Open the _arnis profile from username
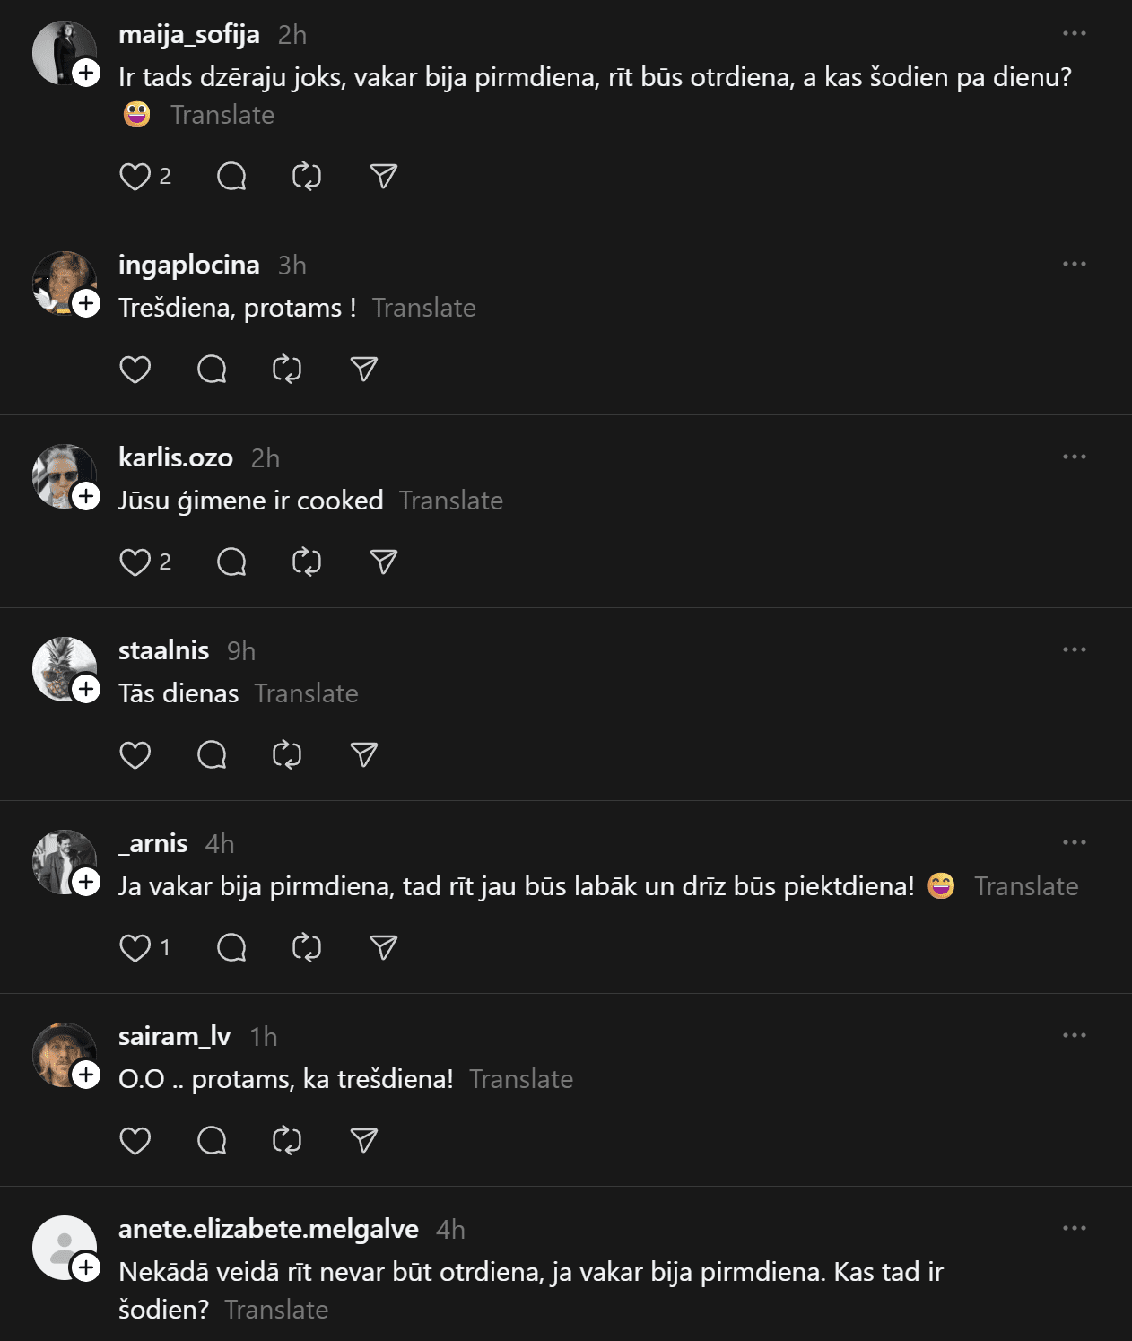 point(153,843)
